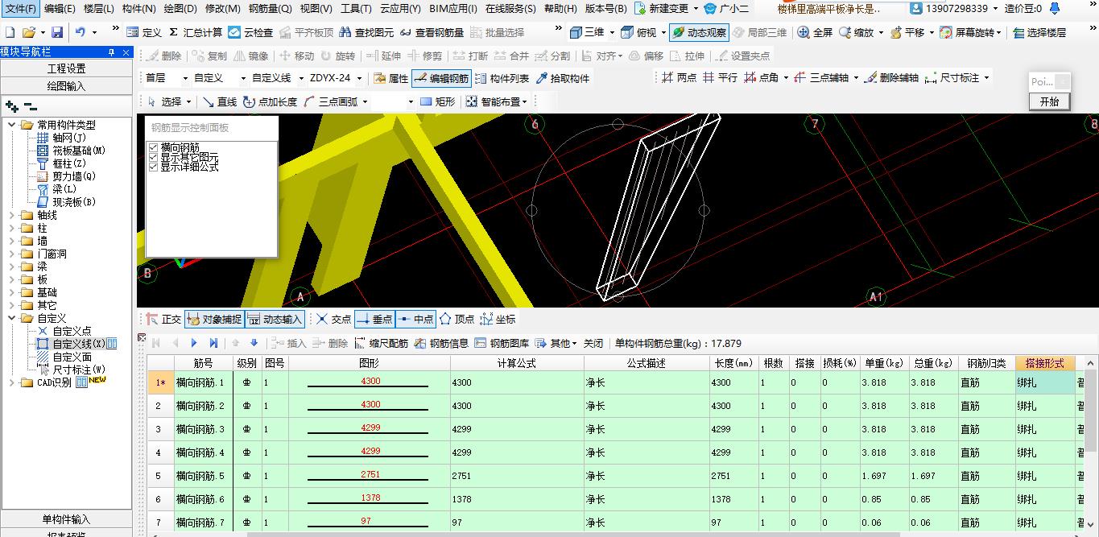Open the BIM应用(I) menu
This screenshot has height=537, width=1099.
[453, 9]
